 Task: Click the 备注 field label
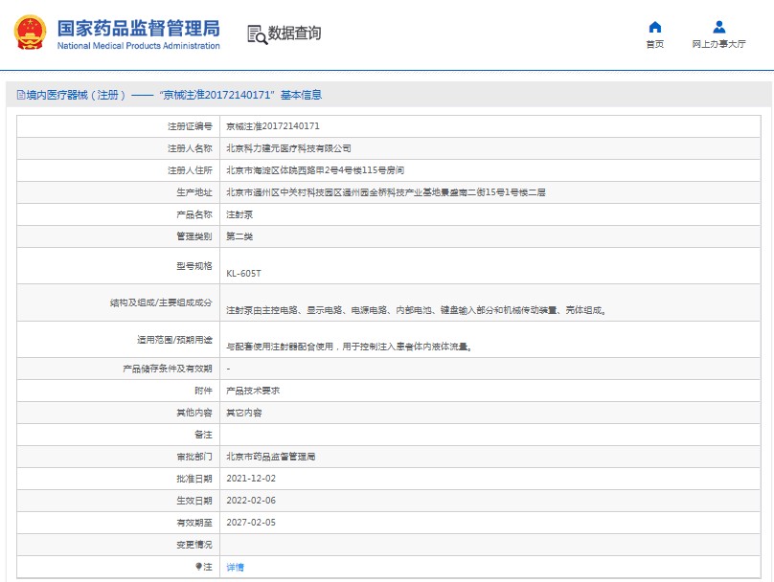[x=203, y=435]
